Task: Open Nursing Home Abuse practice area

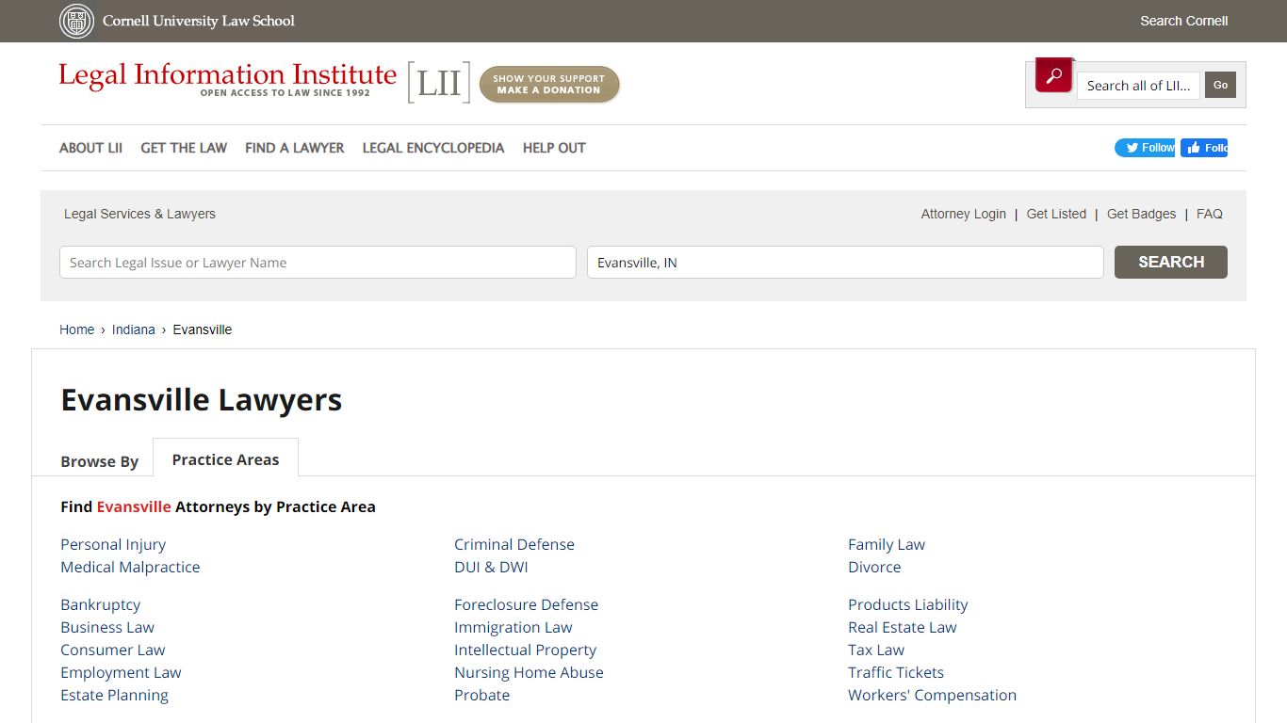Action: point(529,672)
